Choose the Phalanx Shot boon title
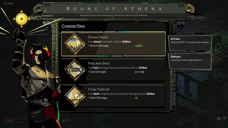The height and width of the screenshot is (128, 228). point(99,63)
